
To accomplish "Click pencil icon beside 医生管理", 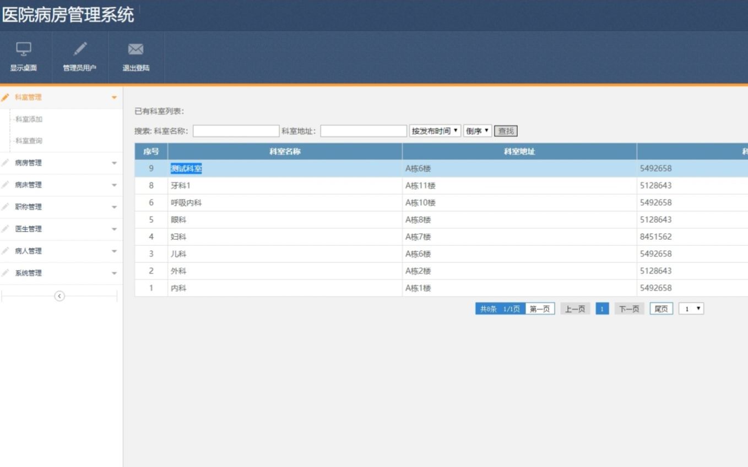I will click(x=6, y=229).
